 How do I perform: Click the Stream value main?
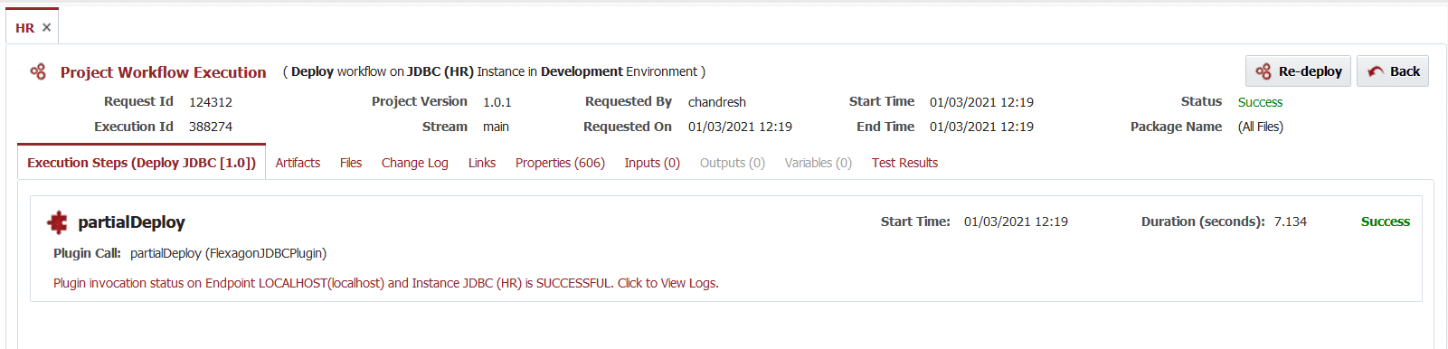(x=496, y=127)
